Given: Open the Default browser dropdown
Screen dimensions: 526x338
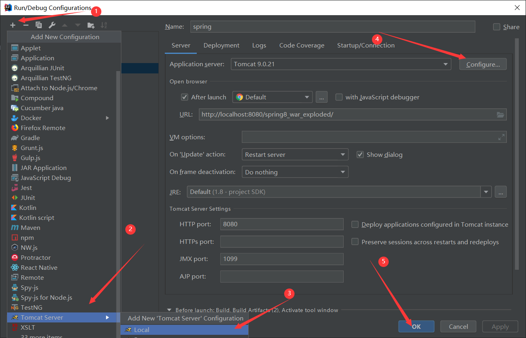Looking at the screenshot, I should click(273, 97).
